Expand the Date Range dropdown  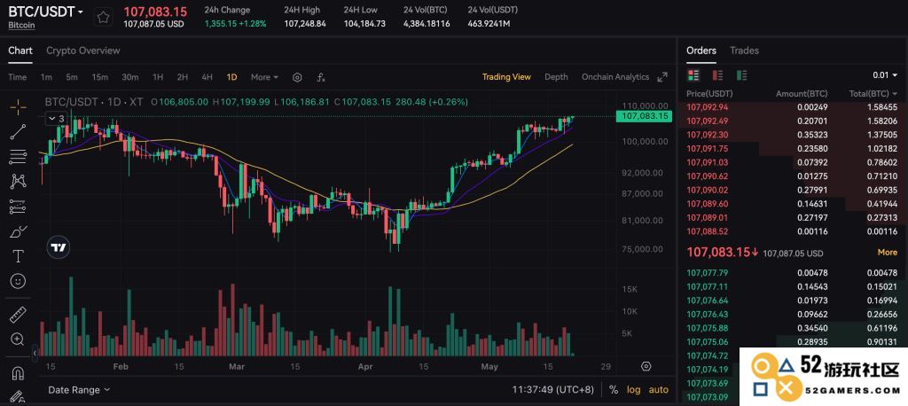coord(79,390)
